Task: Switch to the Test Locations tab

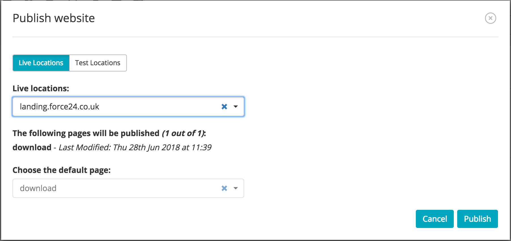Action: (98, 63)
